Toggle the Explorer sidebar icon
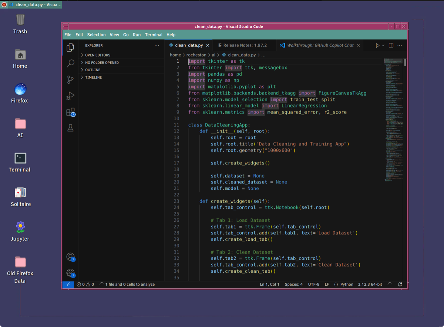The image size is (444, 327). (70, 48)
